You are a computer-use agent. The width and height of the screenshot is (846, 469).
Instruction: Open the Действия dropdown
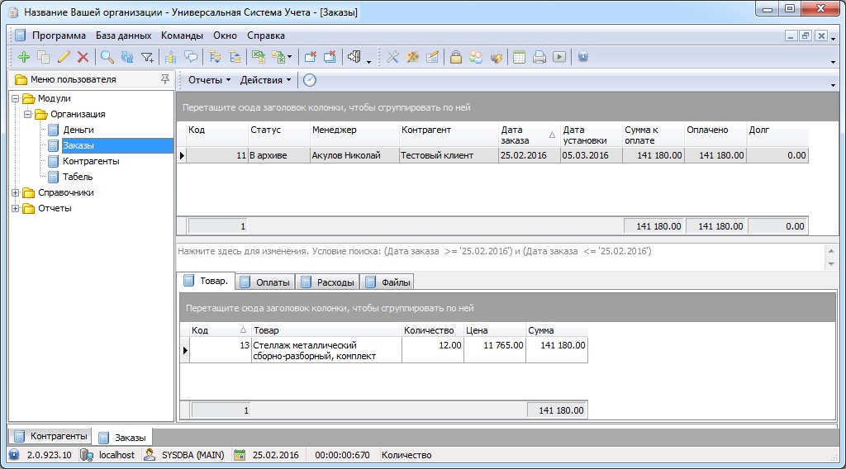click(x=265, y=80)
